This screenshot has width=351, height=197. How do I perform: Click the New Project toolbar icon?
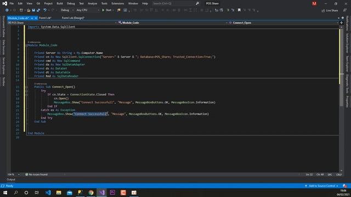21,10
